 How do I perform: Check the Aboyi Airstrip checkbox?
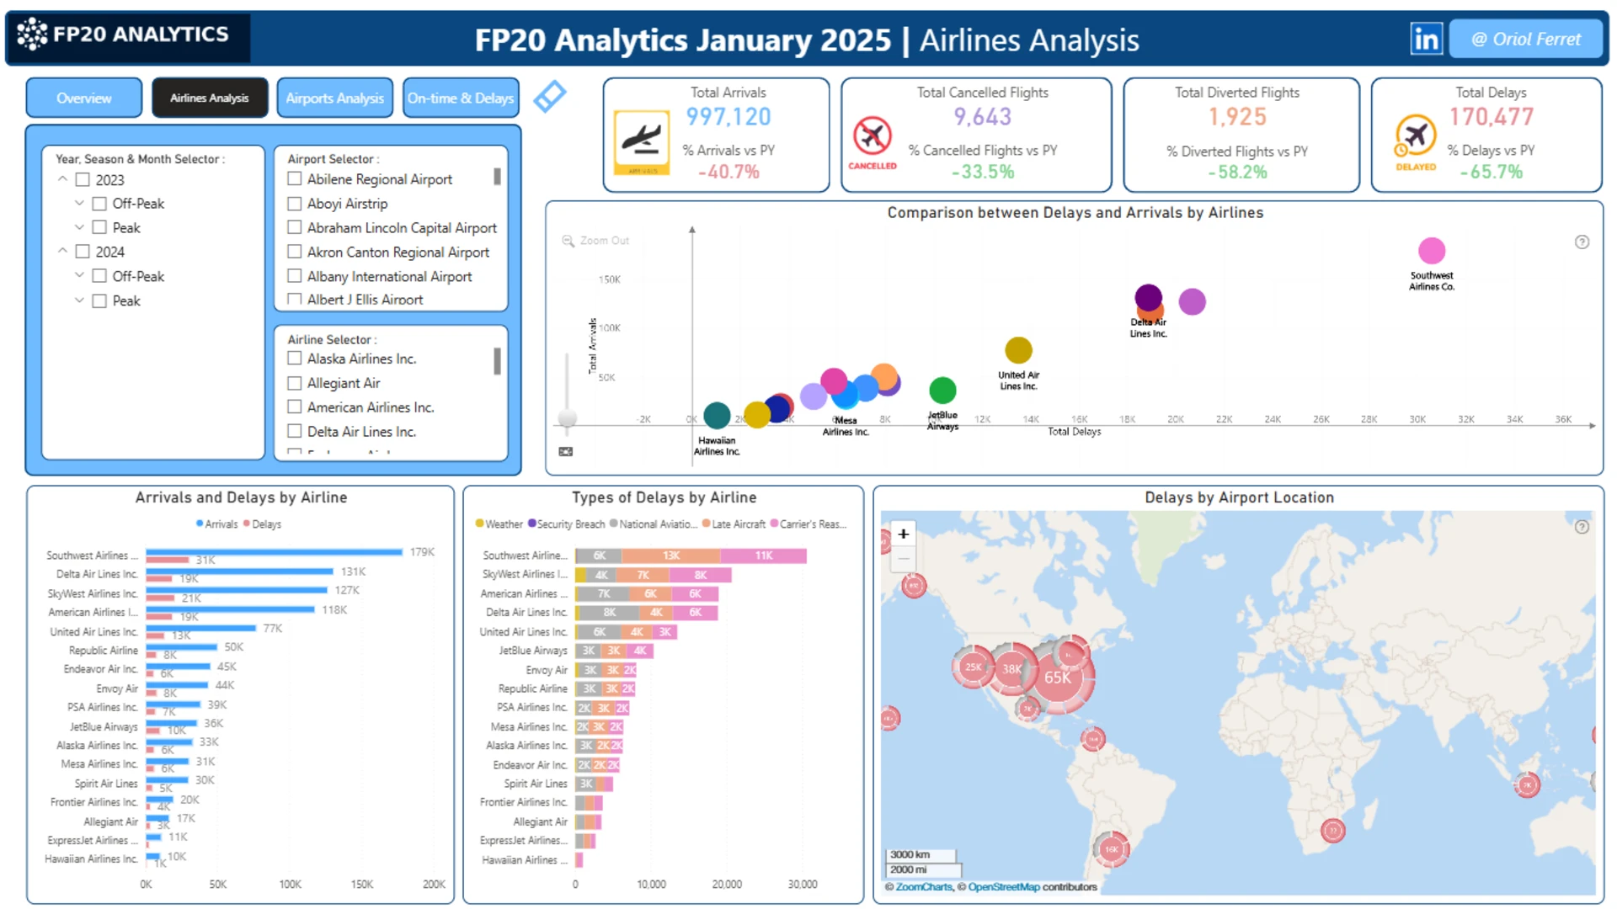coord(295,203)
